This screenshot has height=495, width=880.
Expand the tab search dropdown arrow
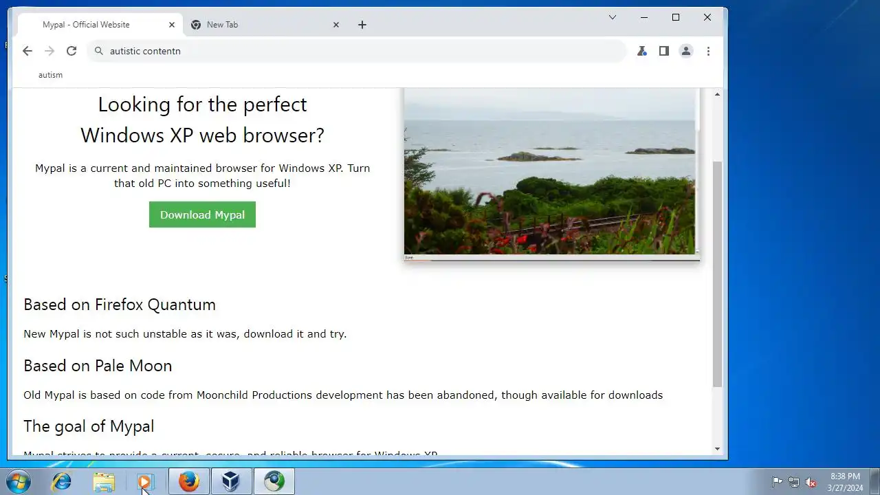point(612,17)
